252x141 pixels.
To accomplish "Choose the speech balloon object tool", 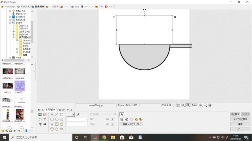I will point(40,119).
